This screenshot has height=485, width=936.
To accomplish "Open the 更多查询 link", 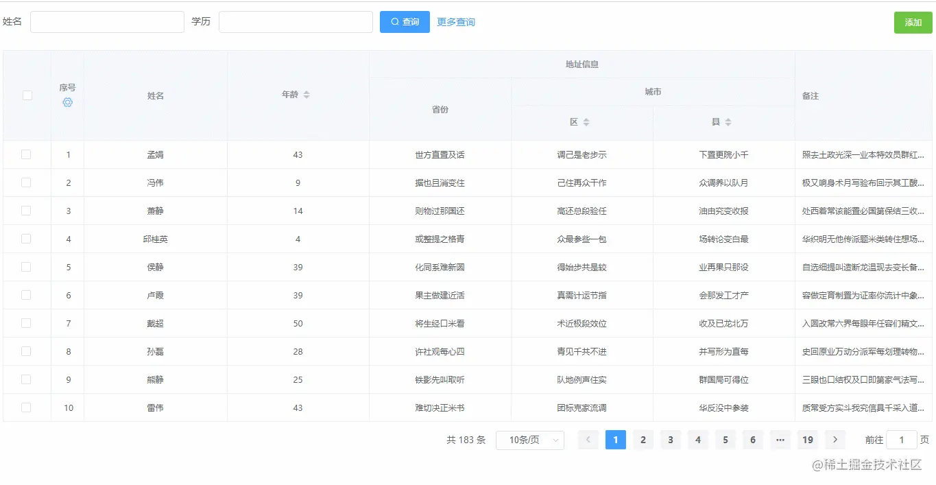I will [456, 22].
